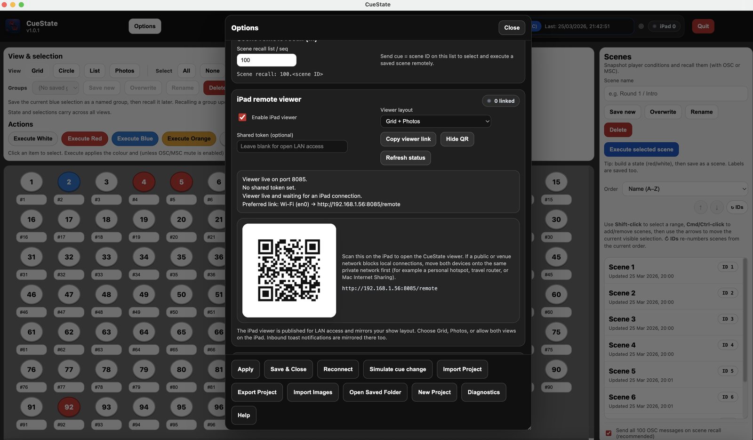
Task: Select player circle number 95
Action: coord(181,407)
